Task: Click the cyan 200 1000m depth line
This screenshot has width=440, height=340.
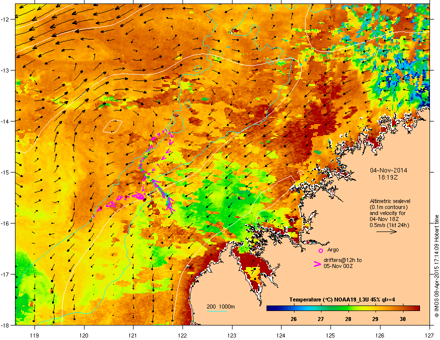Action: [x=217, y=311]
